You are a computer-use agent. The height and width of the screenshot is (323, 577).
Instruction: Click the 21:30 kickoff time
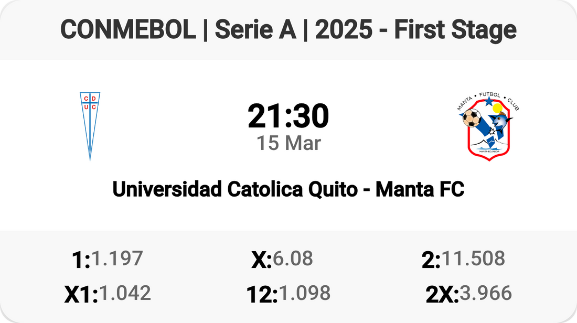pos(288,116)
